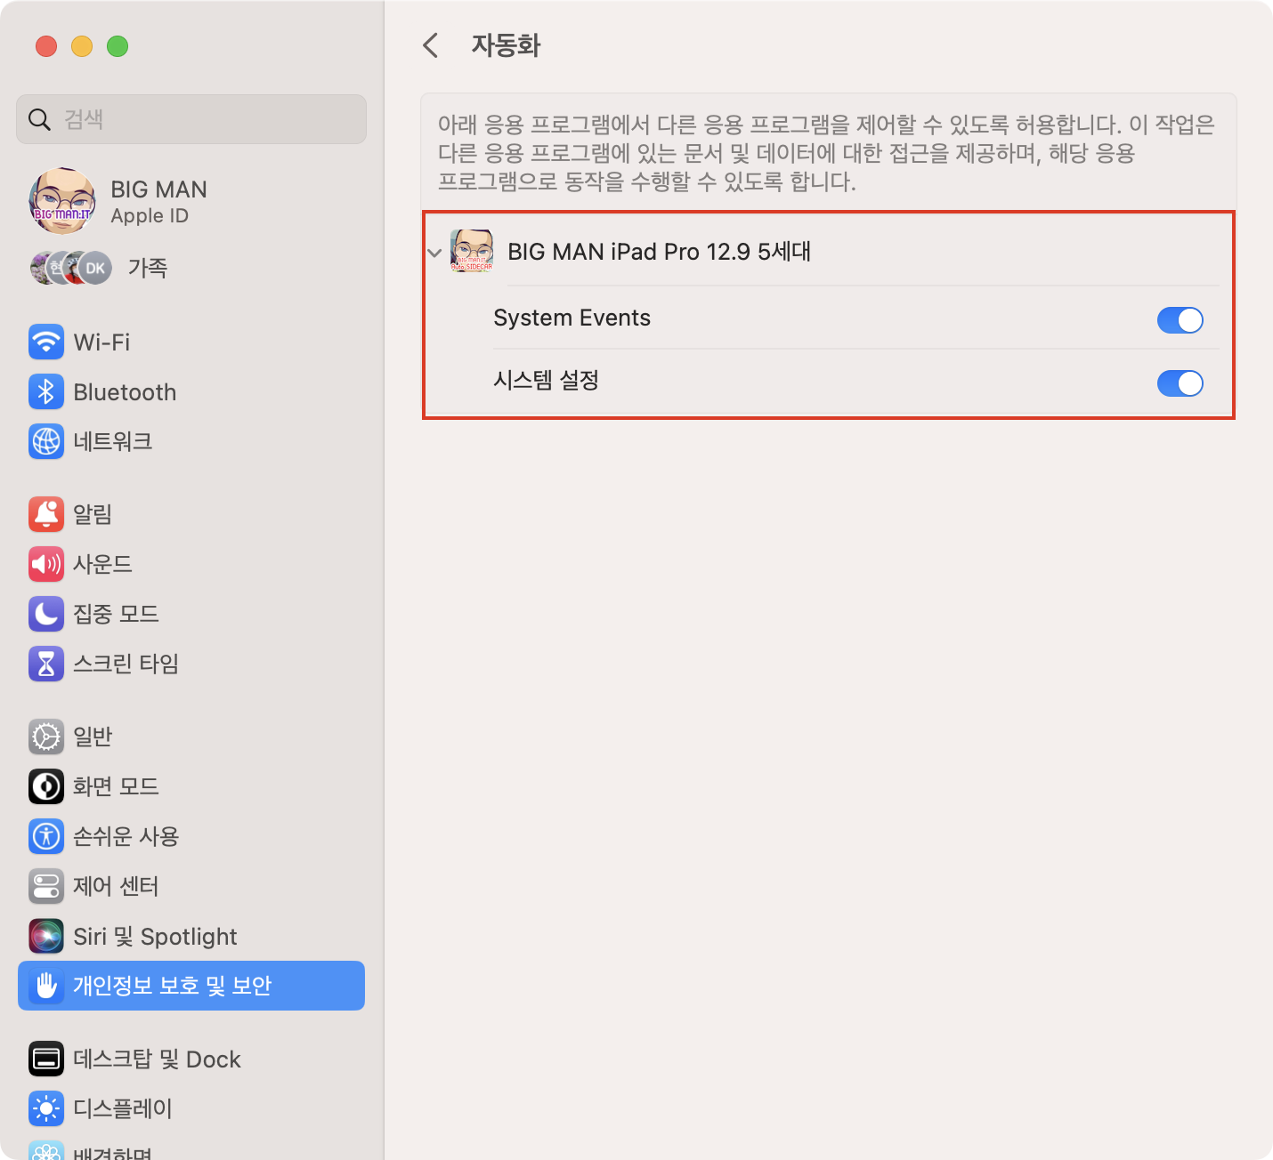Screen dimensions: 1273x1160
Task: Open Wi-Fi settings pane
Action: (191, 342)
